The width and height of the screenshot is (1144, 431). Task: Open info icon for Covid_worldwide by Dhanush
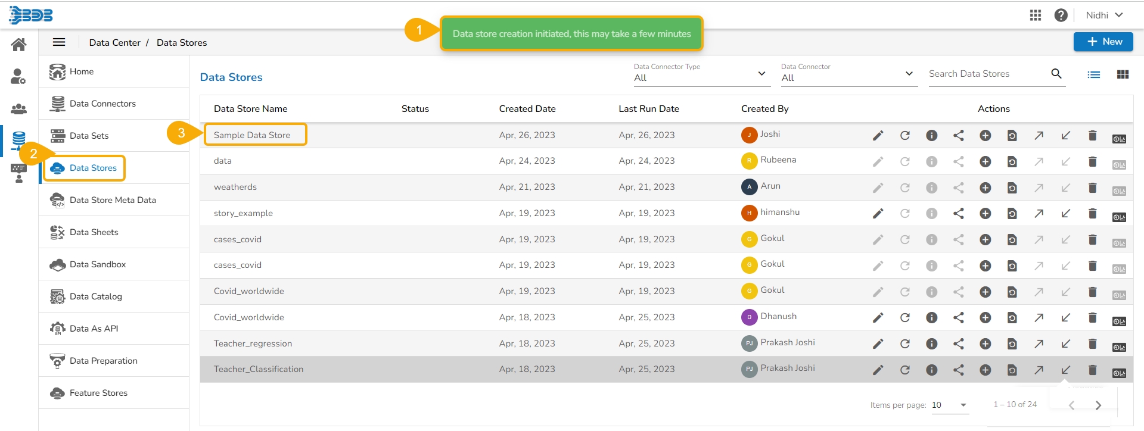point(931,318)
